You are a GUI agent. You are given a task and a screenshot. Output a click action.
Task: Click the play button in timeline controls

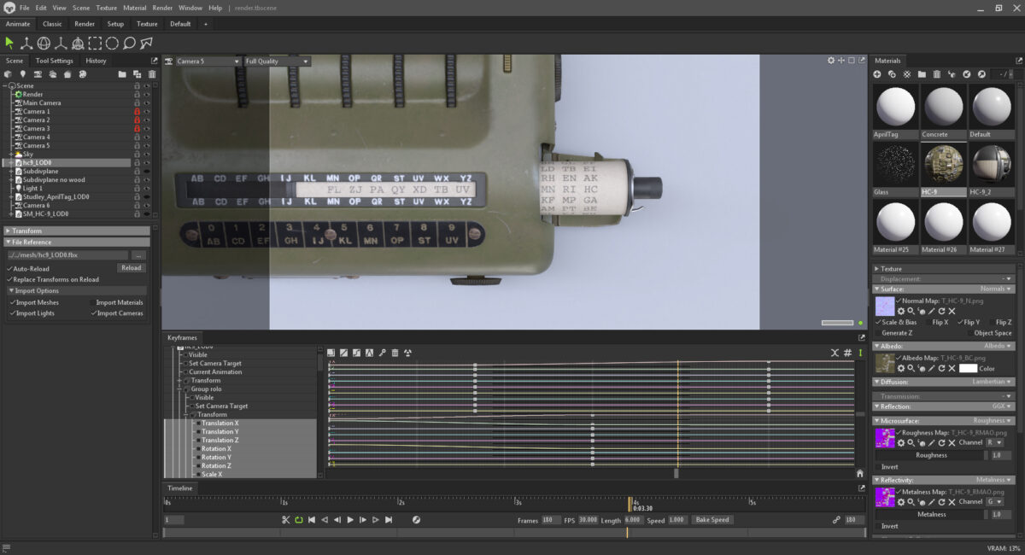point(351,519)
